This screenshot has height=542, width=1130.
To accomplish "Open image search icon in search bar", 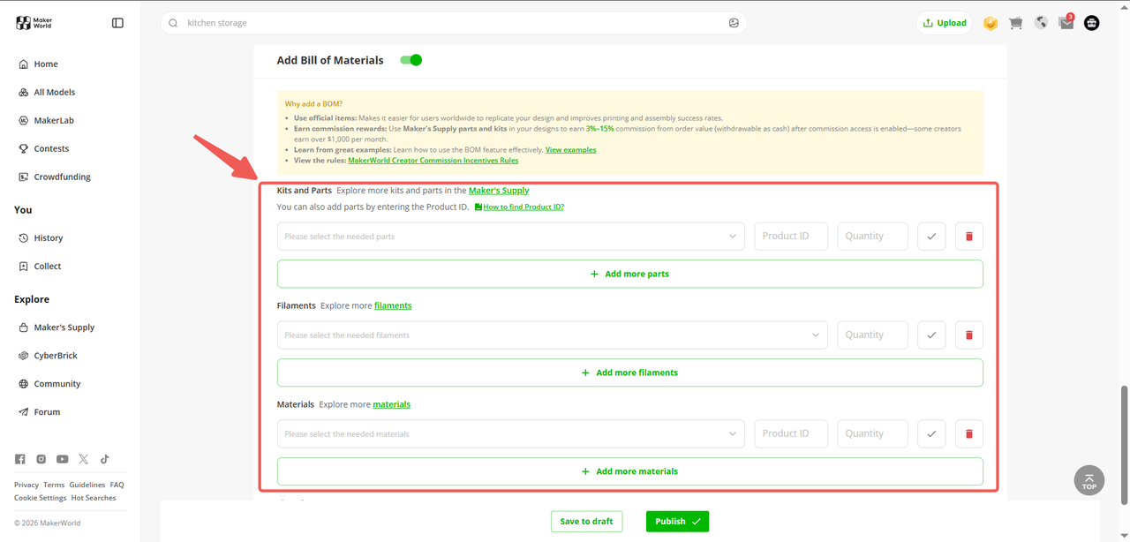I will (734, 23).
